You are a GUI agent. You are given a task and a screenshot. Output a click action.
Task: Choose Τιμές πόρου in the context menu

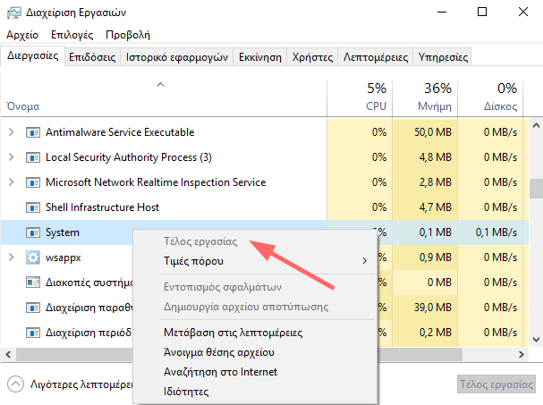pos(255,261)
